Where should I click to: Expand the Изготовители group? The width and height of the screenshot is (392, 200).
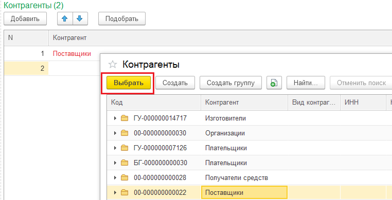pos(115,118)
